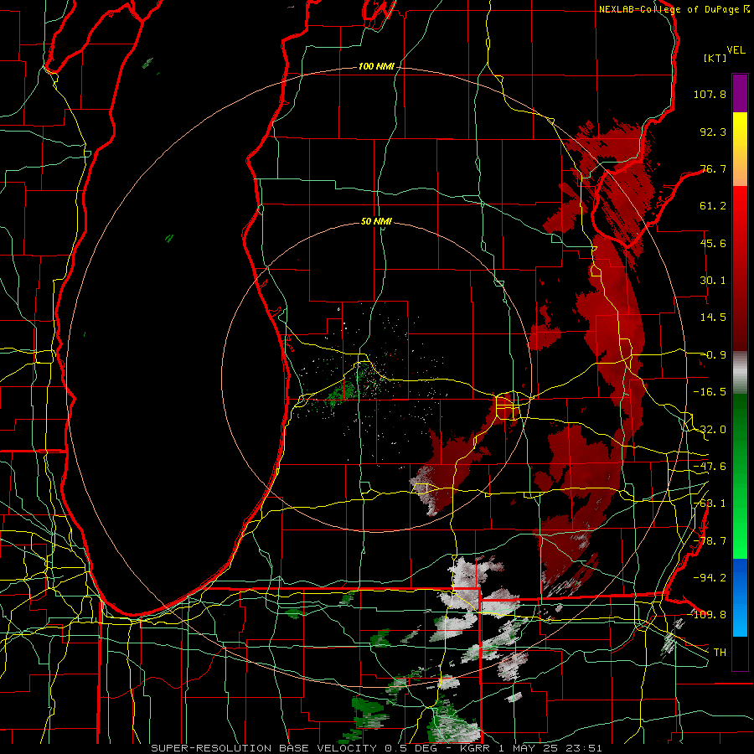Screen dimensions: 754x754
Task: Click the 23:51 timestamp in caption
Action: (x=586, y=748)
